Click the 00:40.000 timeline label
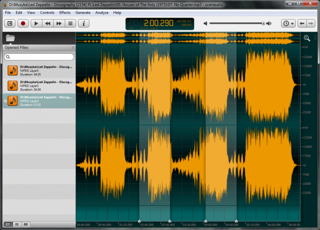The width and height of the screenshot is (320, 230). click(105, 225)
